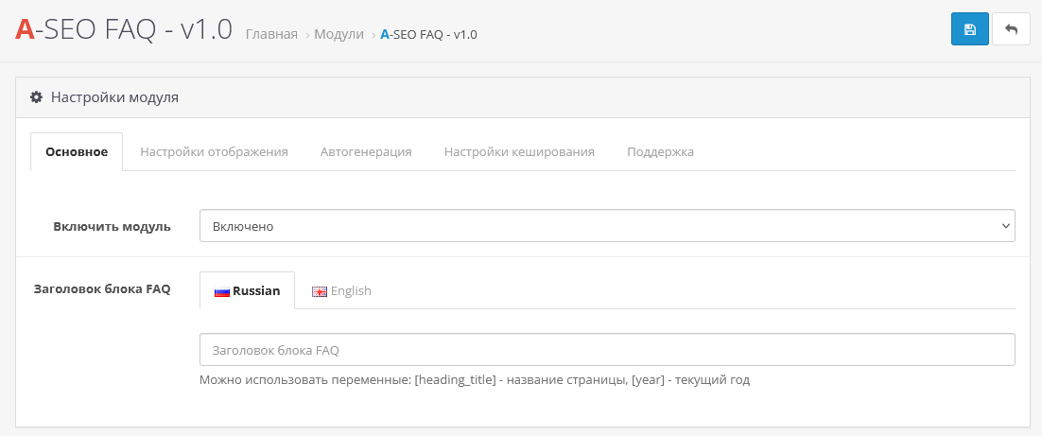Go to the Автогенерация tab
Screen dimensions: 1042x436
[366, 151]
